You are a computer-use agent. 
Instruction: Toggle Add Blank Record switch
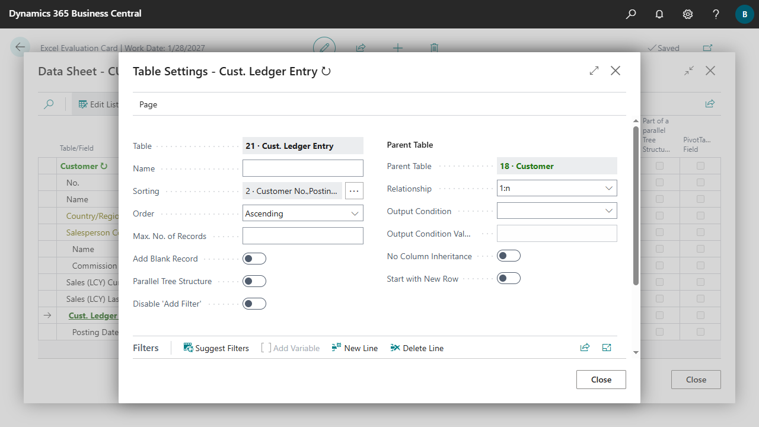pyautogui.click(x=254, y=259)
